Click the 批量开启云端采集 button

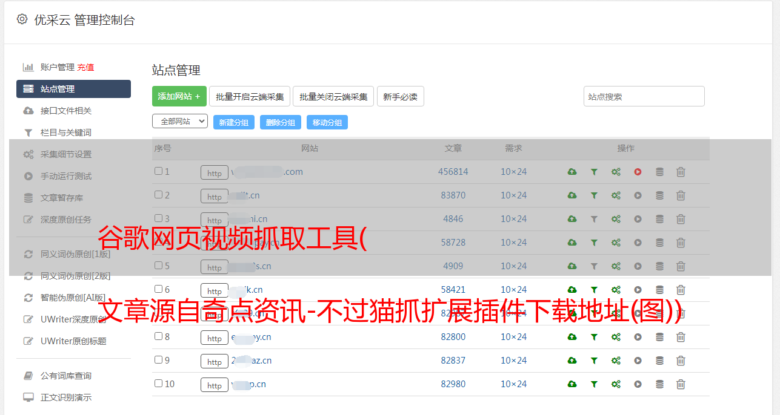[250, 96]
